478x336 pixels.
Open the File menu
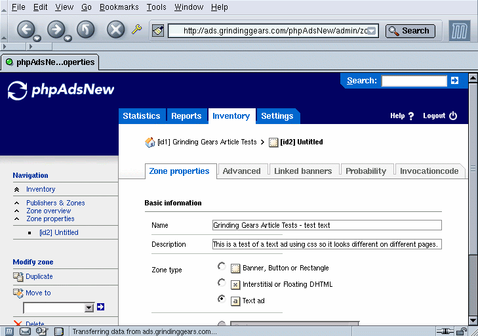[x=18, y=7]
